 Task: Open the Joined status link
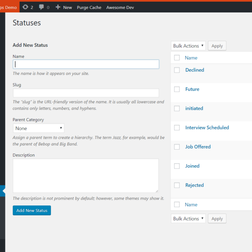pos(192,166)
